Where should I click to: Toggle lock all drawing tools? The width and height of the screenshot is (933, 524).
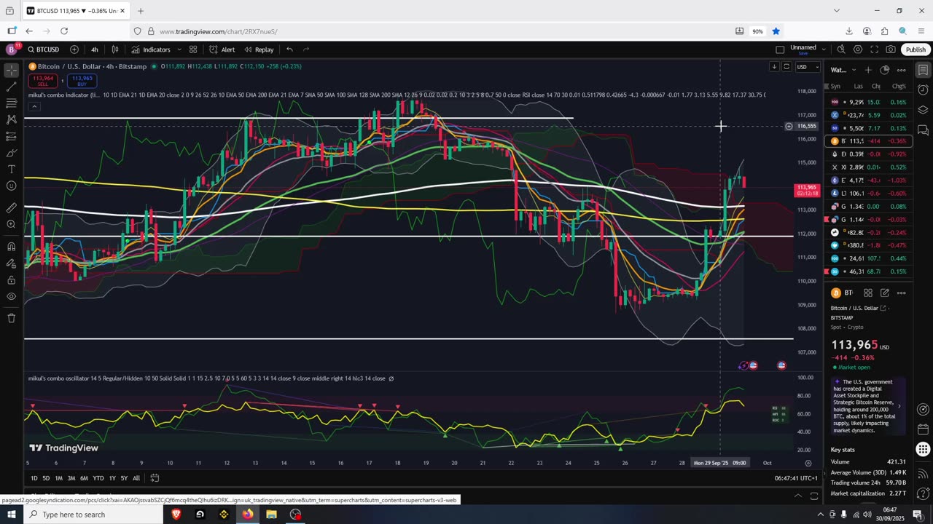click(12, 280)
